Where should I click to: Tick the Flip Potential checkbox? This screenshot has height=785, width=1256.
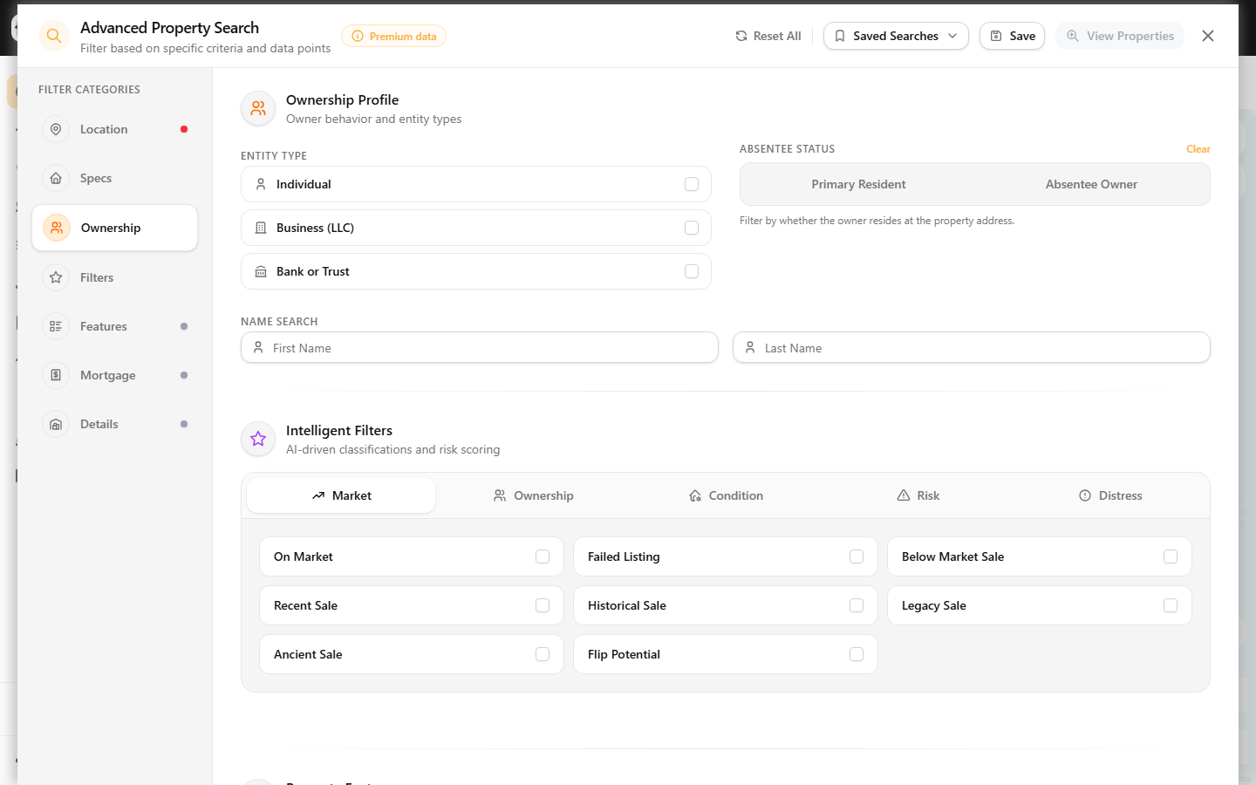click(x=857, y=654)
